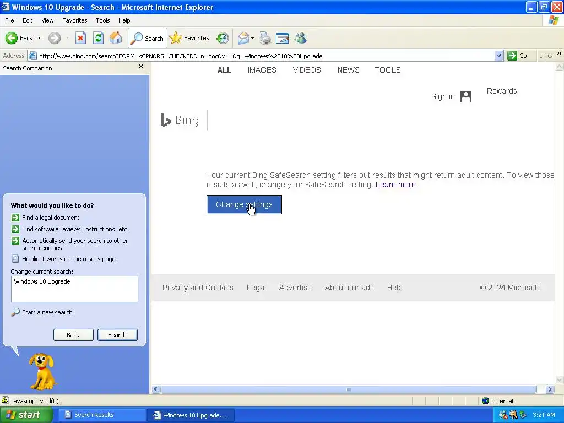The width and height of the screenshot is (564, 423).
Task: Click green arrow beside Find software reviews
Action: 15,229
